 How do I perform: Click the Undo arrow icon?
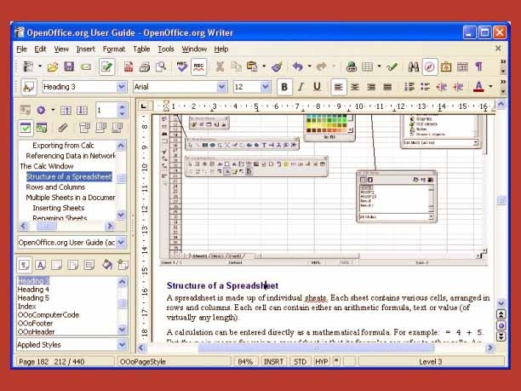pyautogui.click(x=297, y=66)
